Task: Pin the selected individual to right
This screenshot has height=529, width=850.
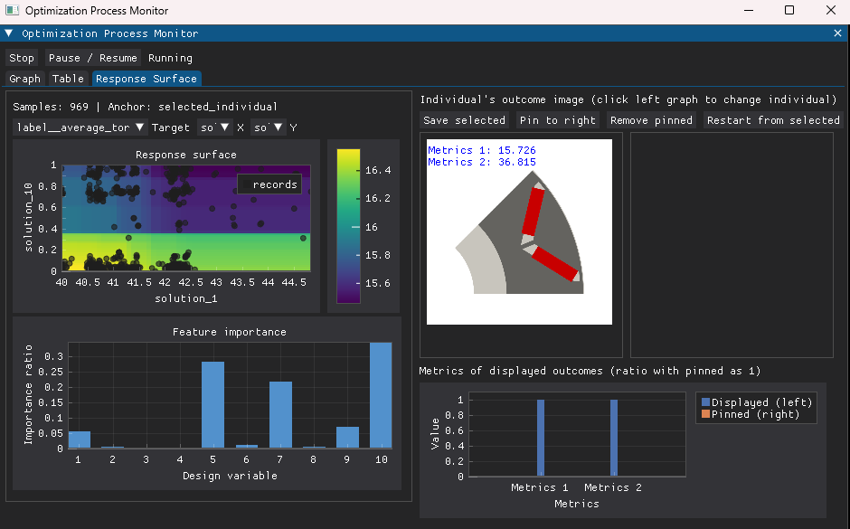Action: pyautogui.click(x=557, y=120)
